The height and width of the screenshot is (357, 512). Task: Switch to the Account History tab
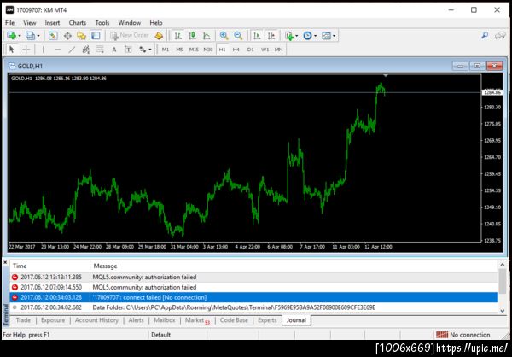[96, 320]
